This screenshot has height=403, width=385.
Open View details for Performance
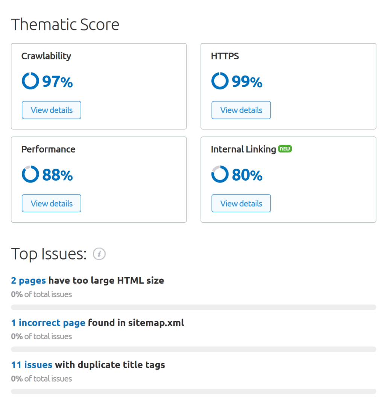[x=51, y=203]
